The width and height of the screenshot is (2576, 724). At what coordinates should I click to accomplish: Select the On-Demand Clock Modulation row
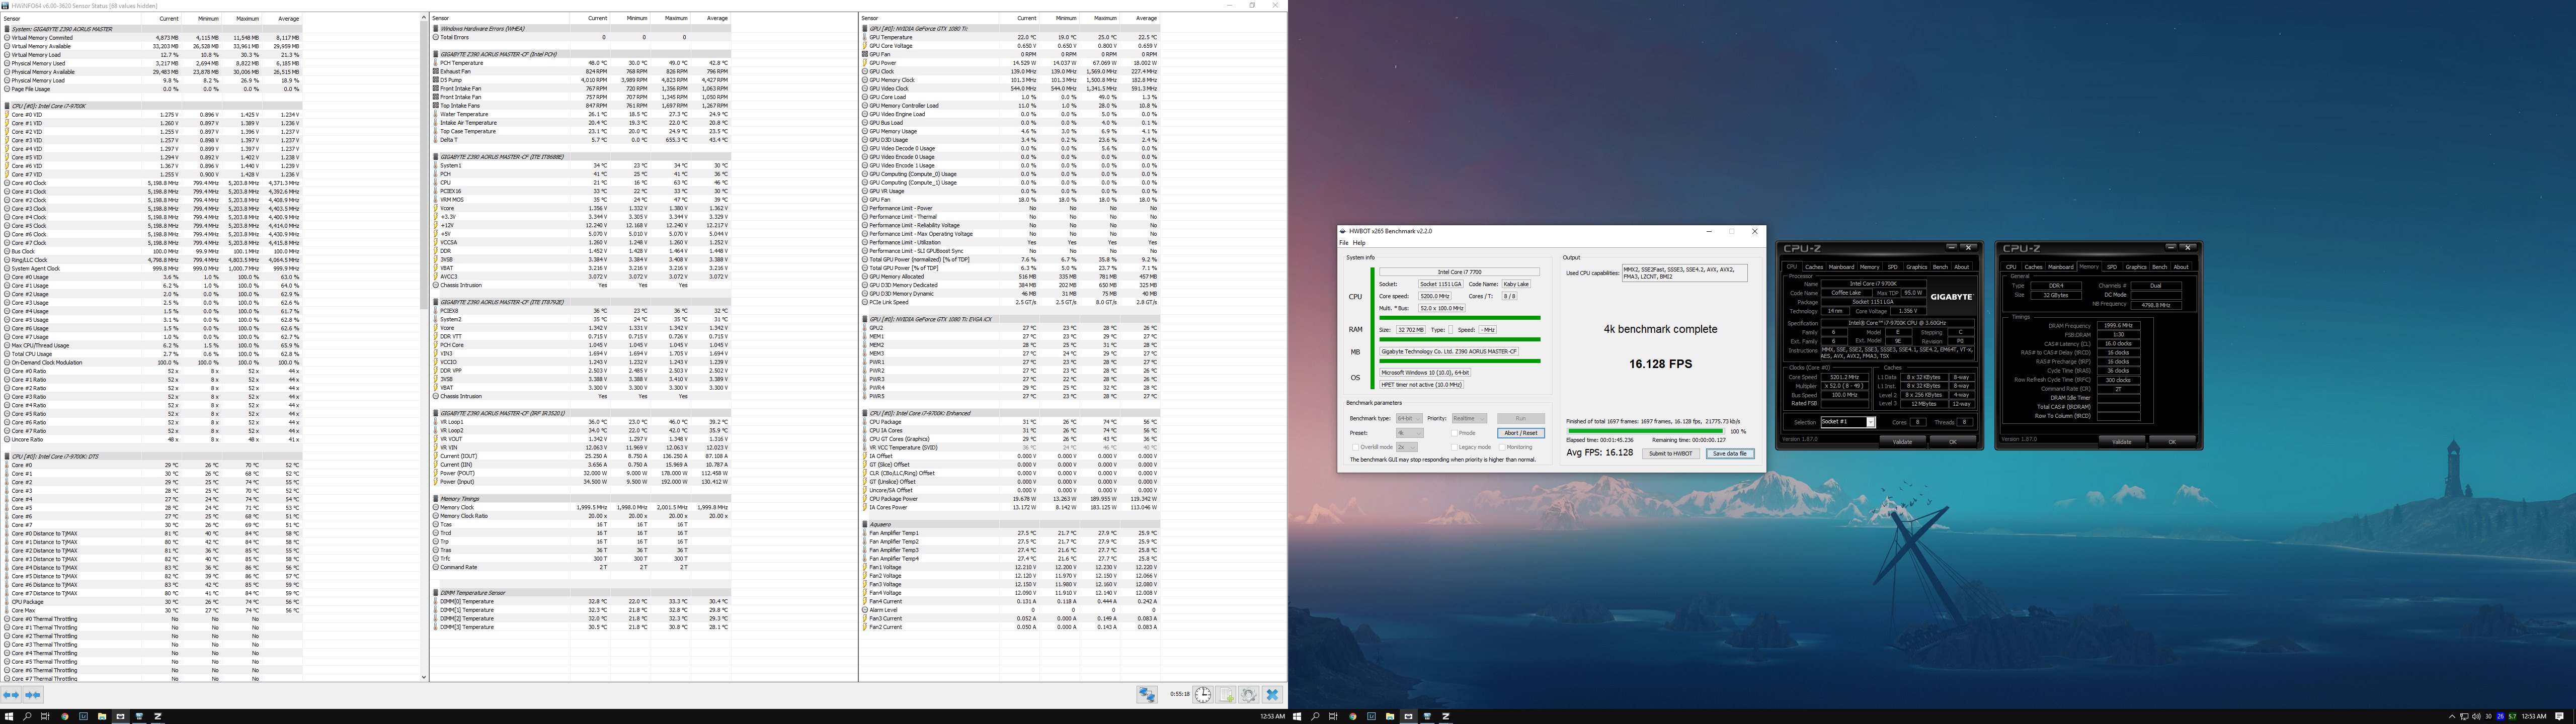[x=152, y=363]
